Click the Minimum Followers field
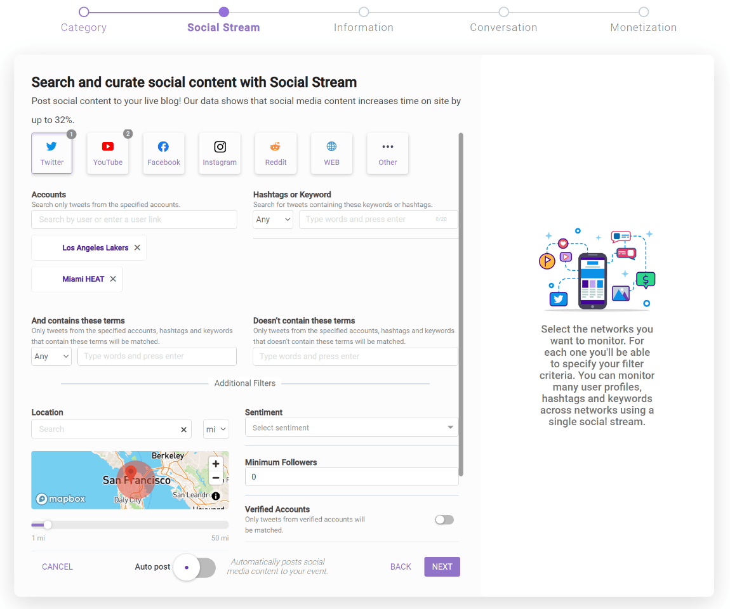Image resolution: width=730 pixels, height=609 pixels. 352,476
